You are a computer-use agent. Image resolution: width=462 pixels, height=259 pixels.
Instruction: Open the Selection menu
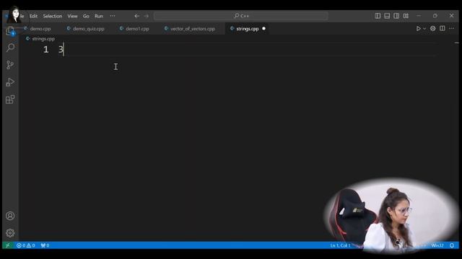pyautogui.click(x=53, y=16)
